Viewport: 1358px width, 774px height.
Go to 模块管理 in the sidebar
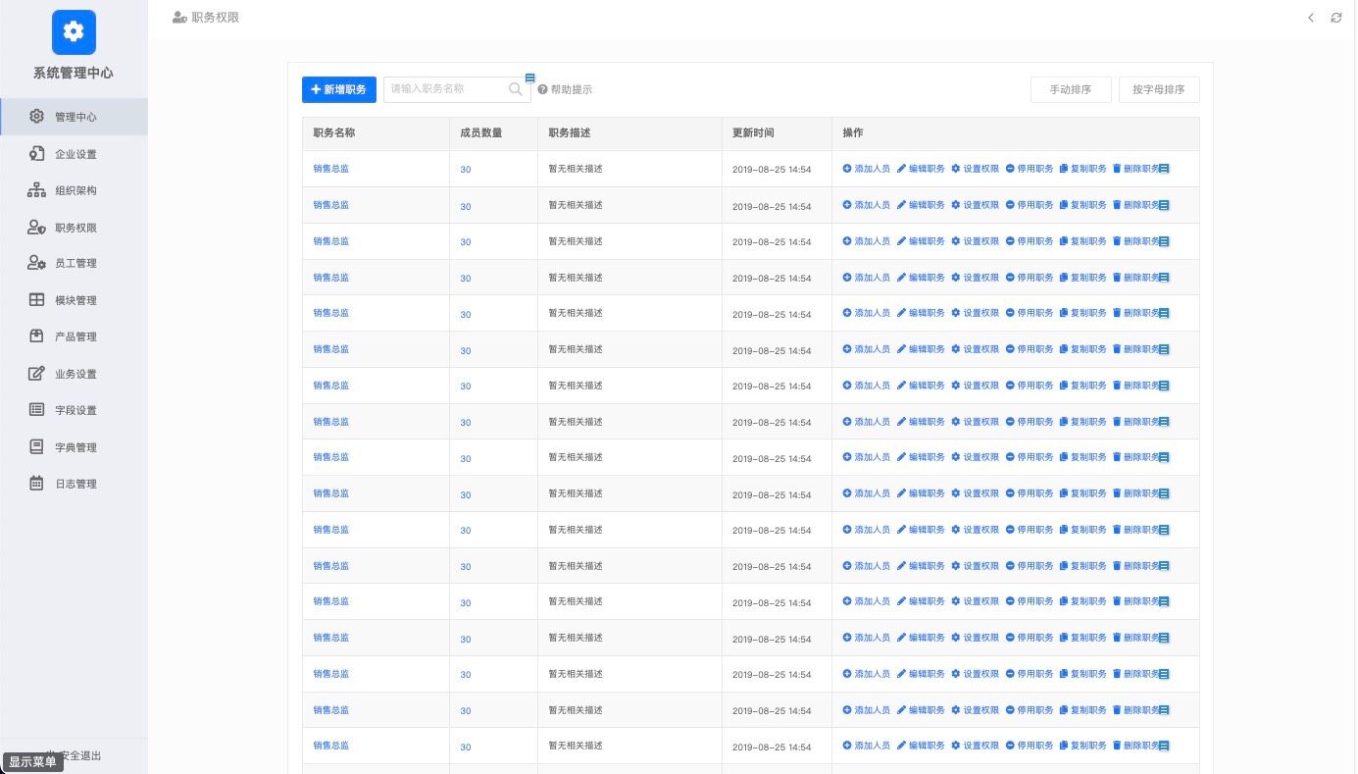(x=75, y=300)
